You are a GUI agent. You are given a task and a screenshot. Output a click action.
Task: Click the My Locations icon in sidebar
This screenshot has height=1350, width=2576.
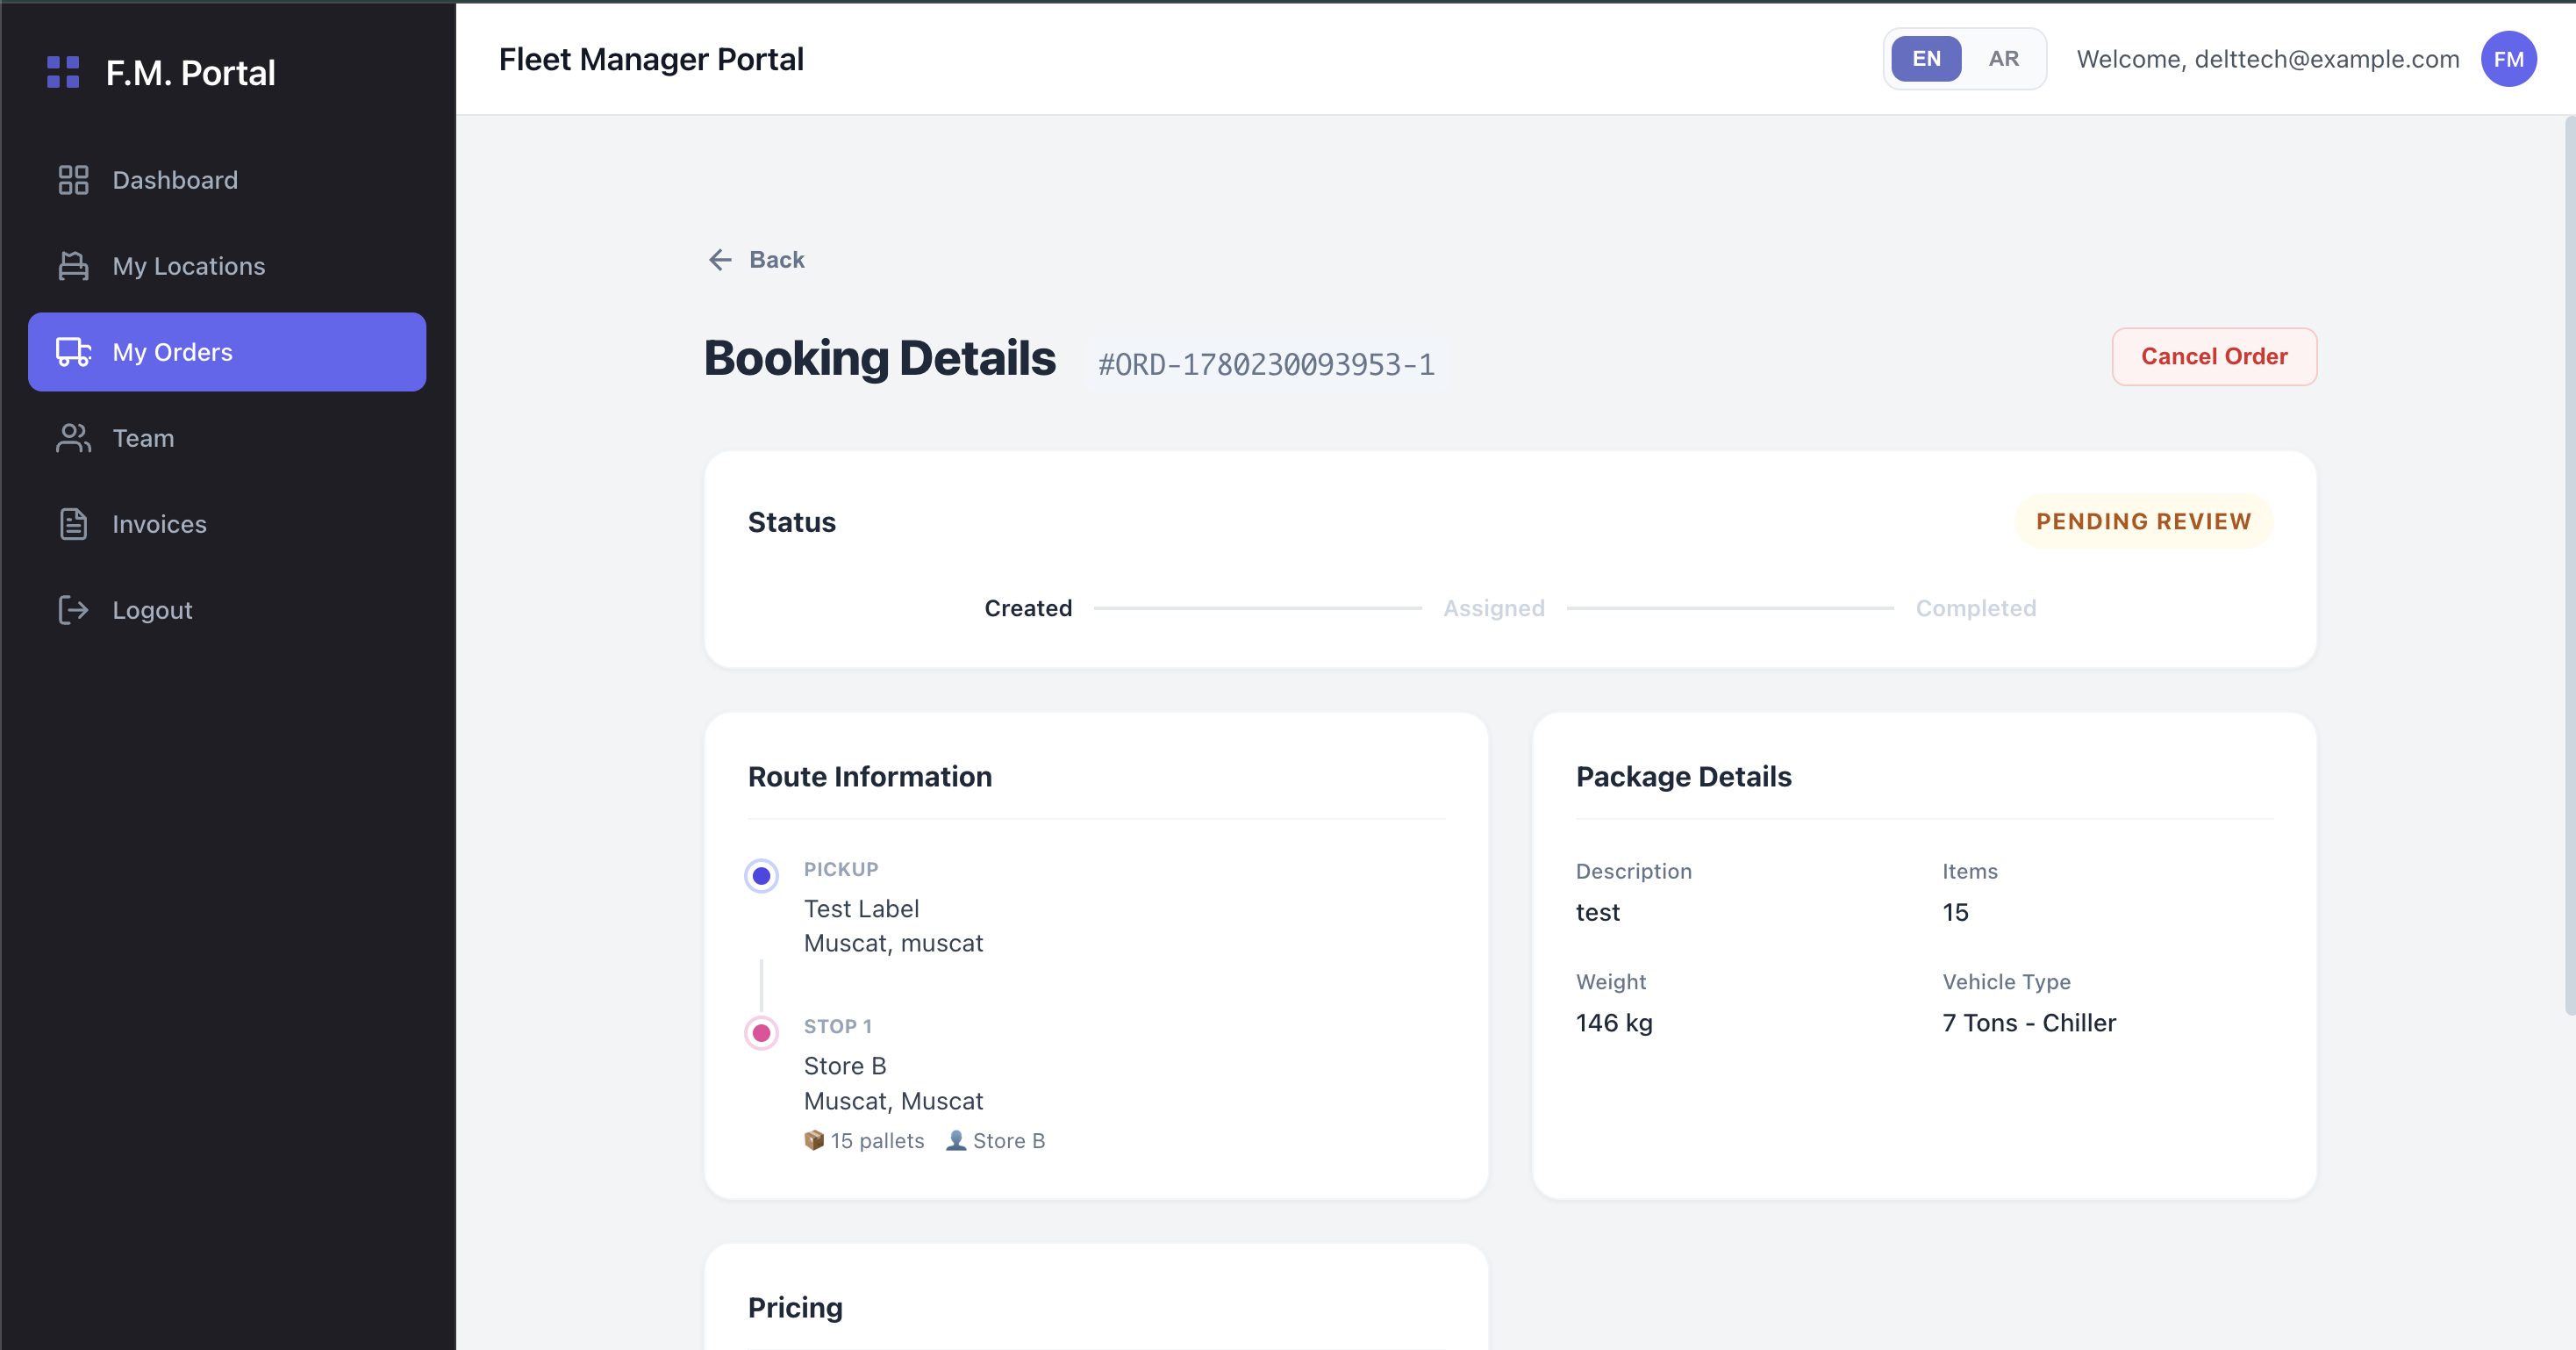tap(73, 266)
